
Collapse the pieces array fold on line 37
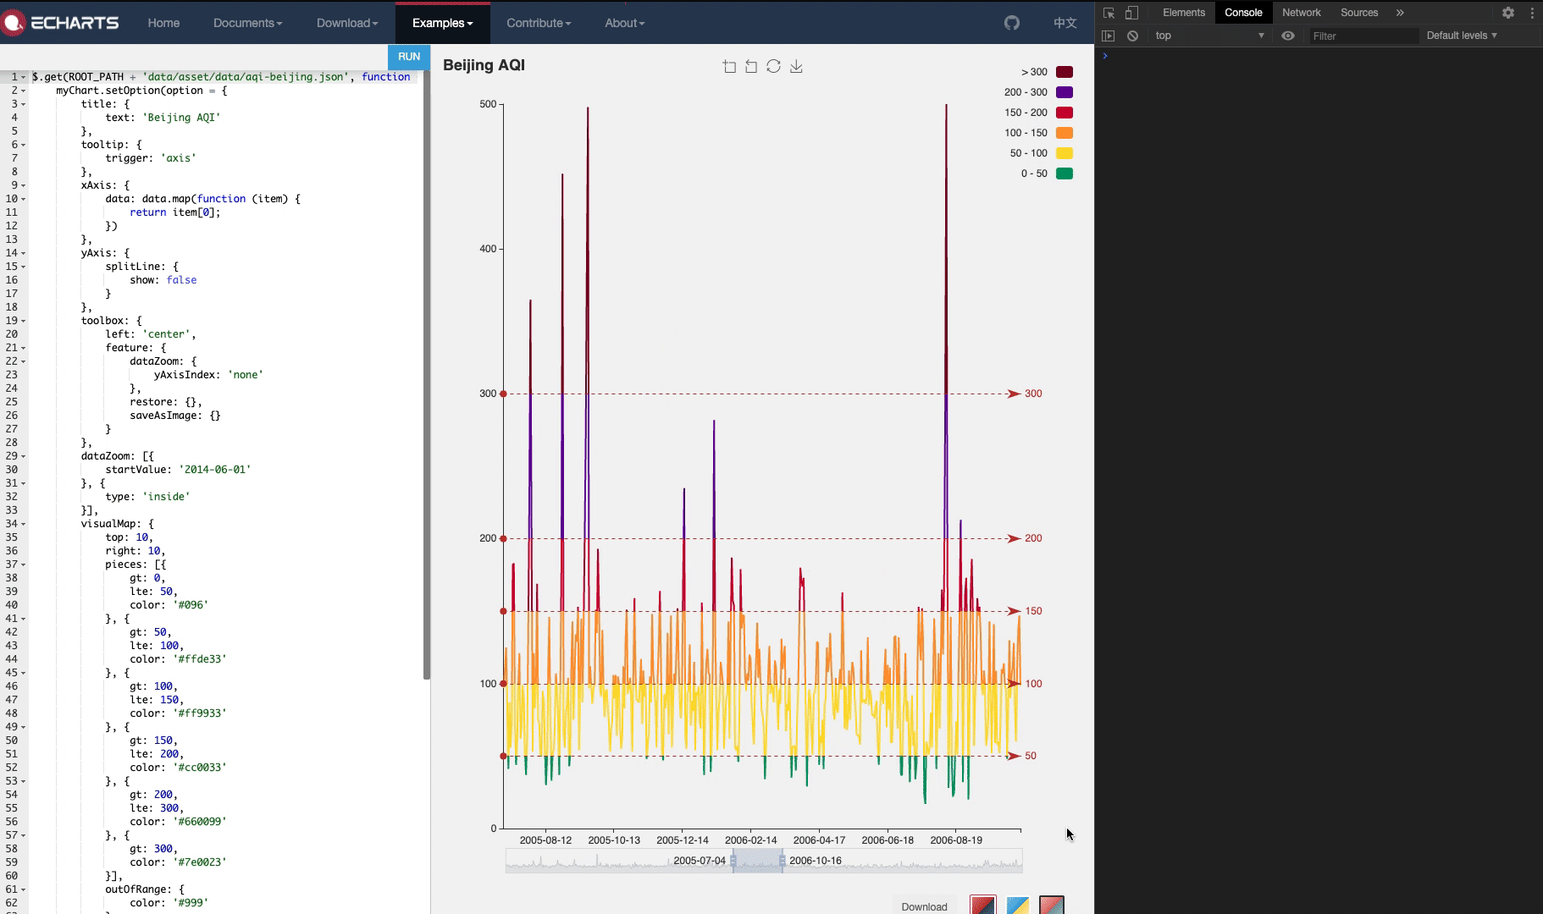point(24,564)
